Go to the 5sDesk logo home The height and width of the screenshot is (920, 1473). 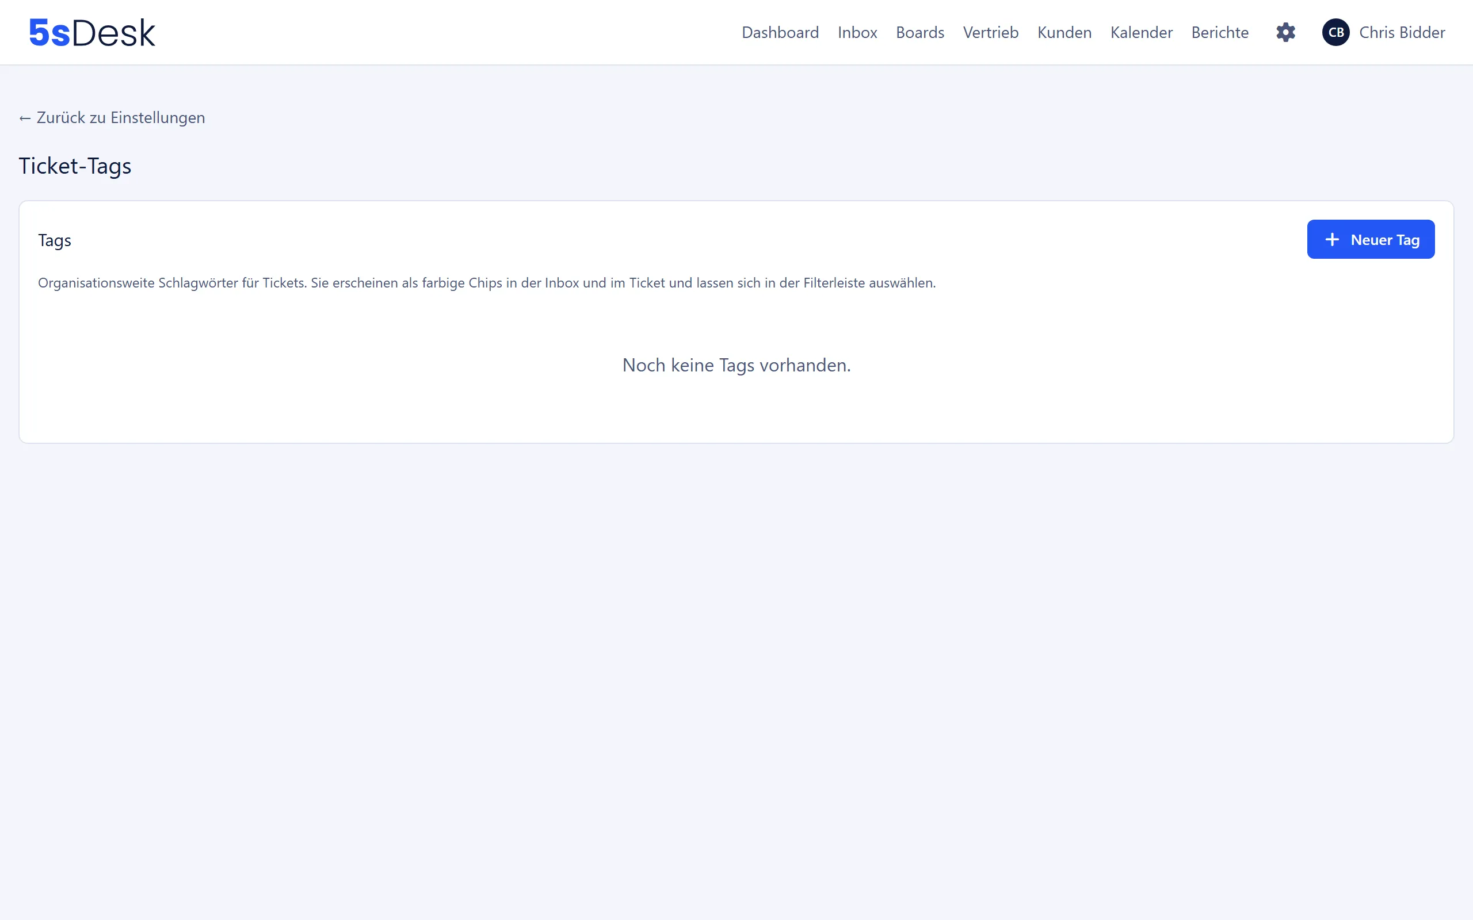tap(92, 32)
